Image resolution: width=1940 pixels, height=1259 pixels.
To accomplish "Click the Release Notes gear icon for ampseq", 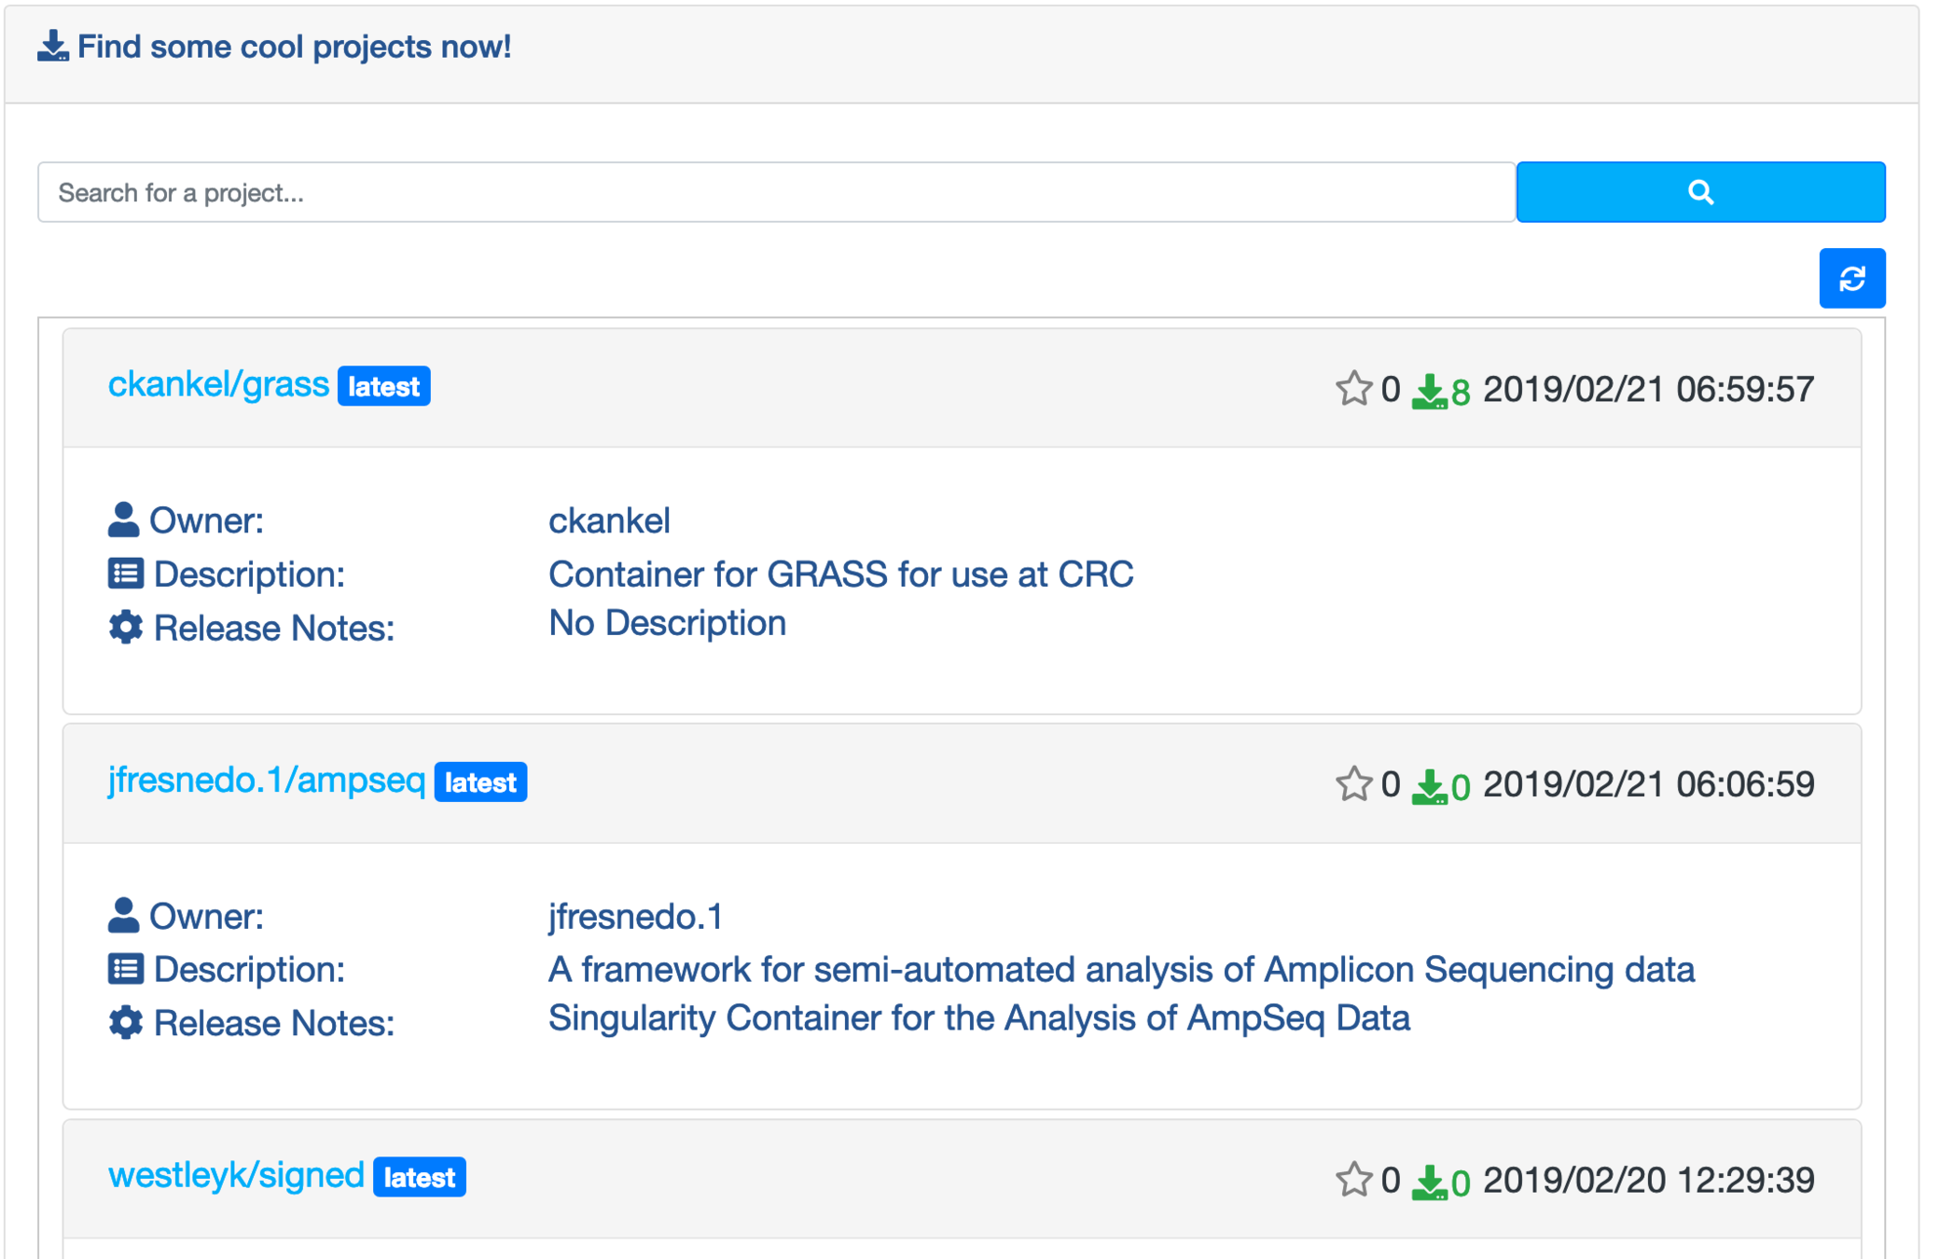I will (125, 1022).
